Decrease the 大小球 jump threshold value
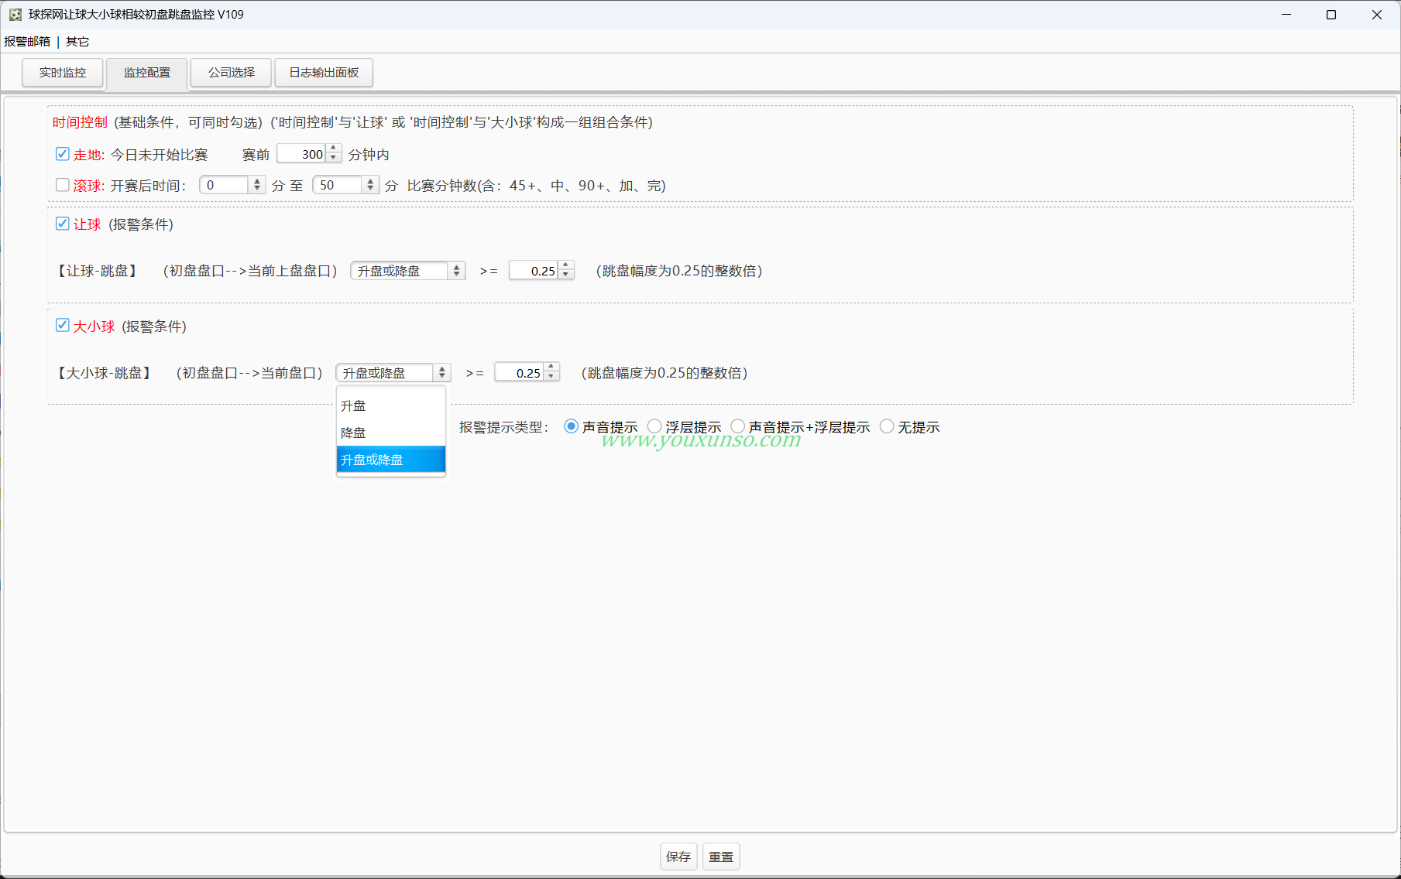The height and width of the screenshot is (879, 1401). (551, 378)
